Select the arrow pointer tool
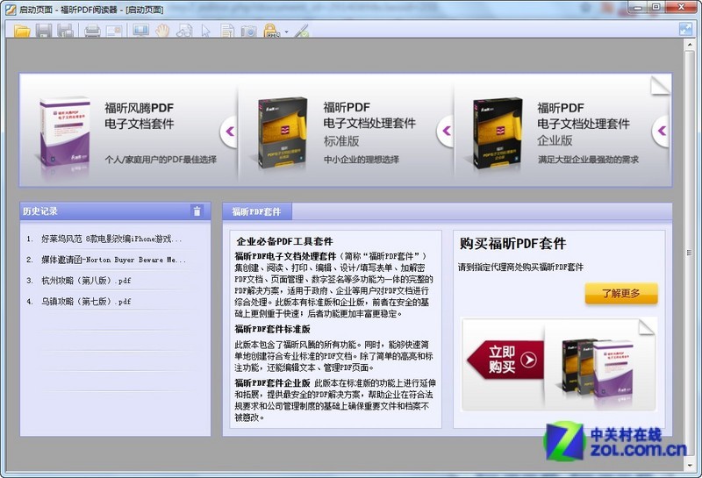702x478 pixels. point(205,31)
